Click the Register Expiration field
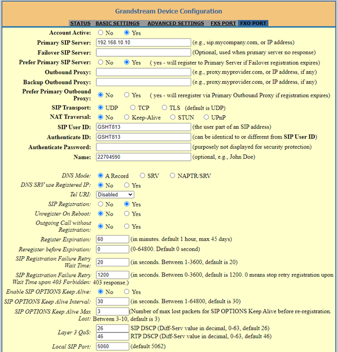Screen dimensions: 338x352 tap(113, 239)
